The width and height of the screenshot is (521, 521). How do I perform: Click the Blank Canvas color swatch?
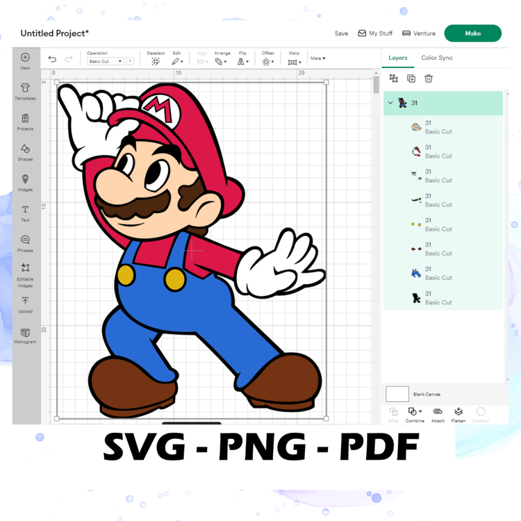(397, 394)
